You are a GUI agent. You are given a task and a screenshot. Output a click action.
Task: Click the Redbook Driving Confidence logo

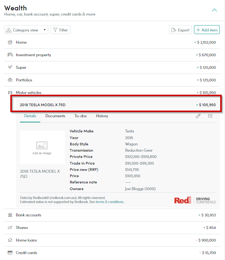(195, 200)
